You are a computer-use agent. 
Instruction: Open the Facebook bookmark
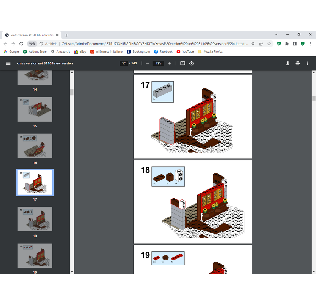pos(163,52)
